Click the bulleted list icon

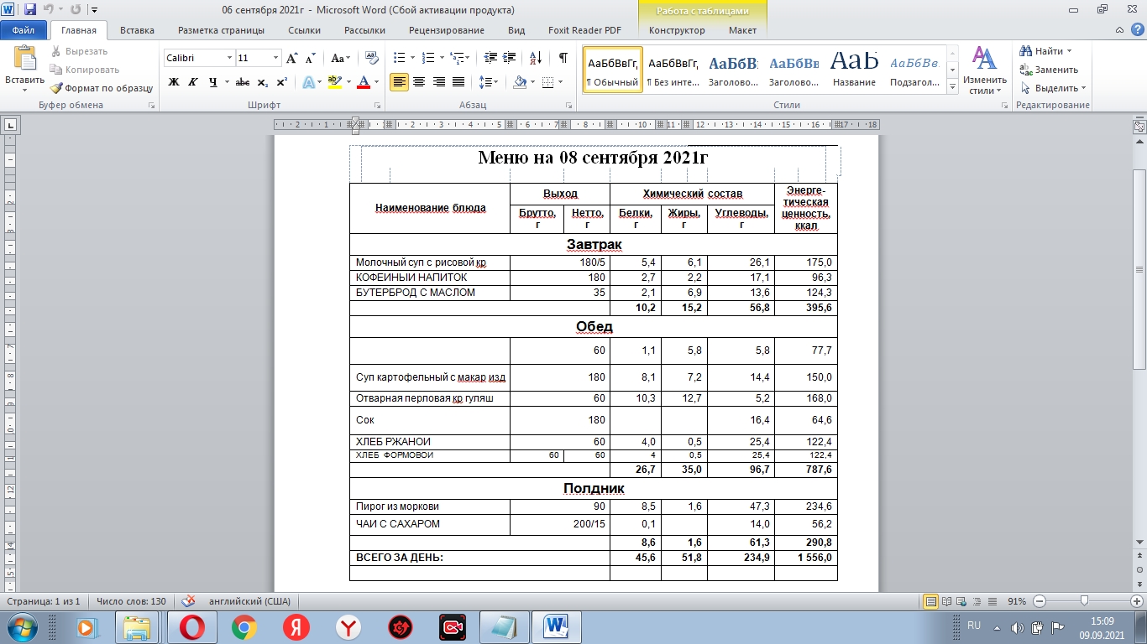click(399, 58)
